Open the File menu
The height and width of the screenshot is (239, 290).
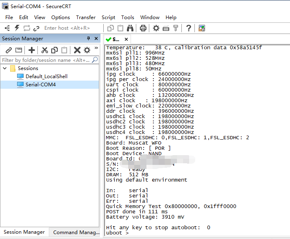[9, 18]
